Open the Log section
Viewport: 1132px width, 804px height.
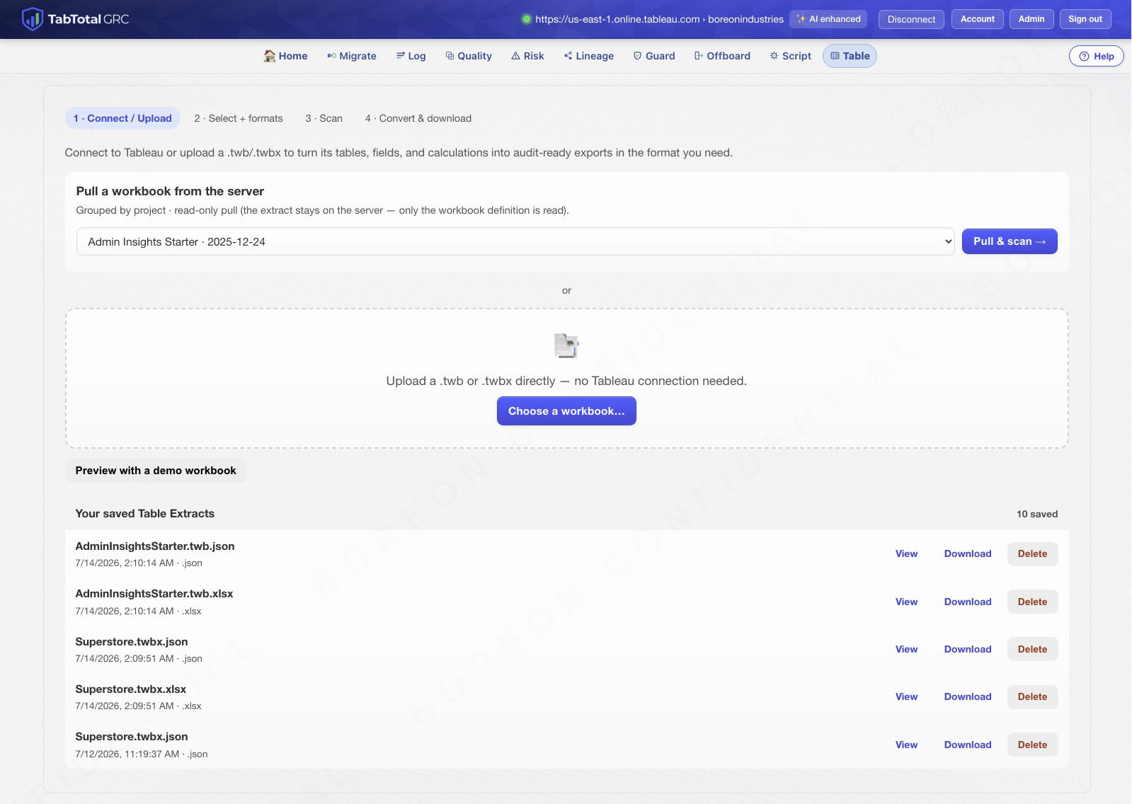pyautogui.click(x=411, y=56)
